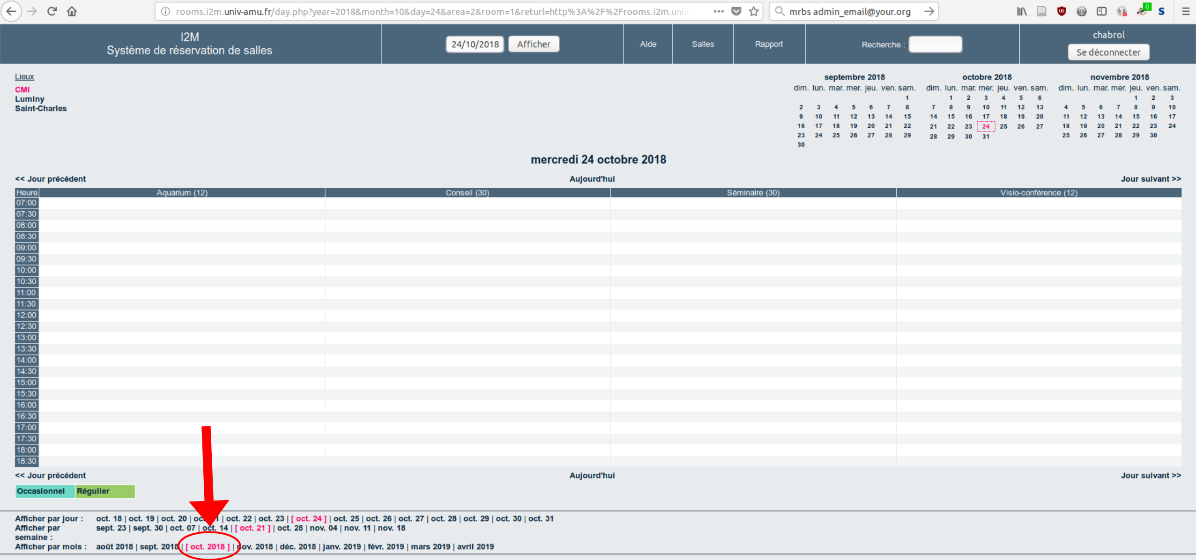Go to the browser home page icon

pyautogui.click(x=72, y=11)
